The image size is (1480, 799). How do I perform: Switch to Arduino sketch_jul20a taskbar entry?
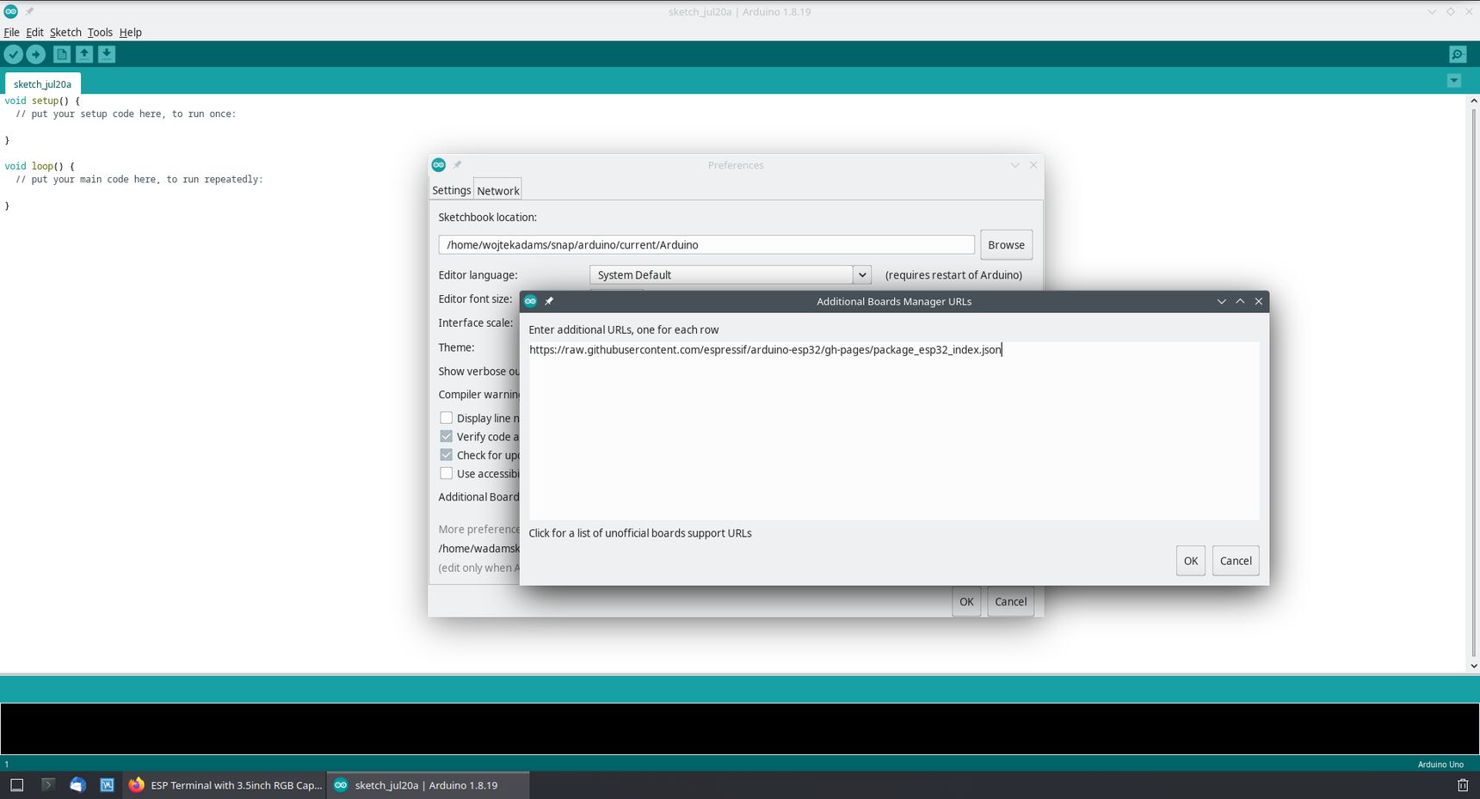(x=428, y=784)
